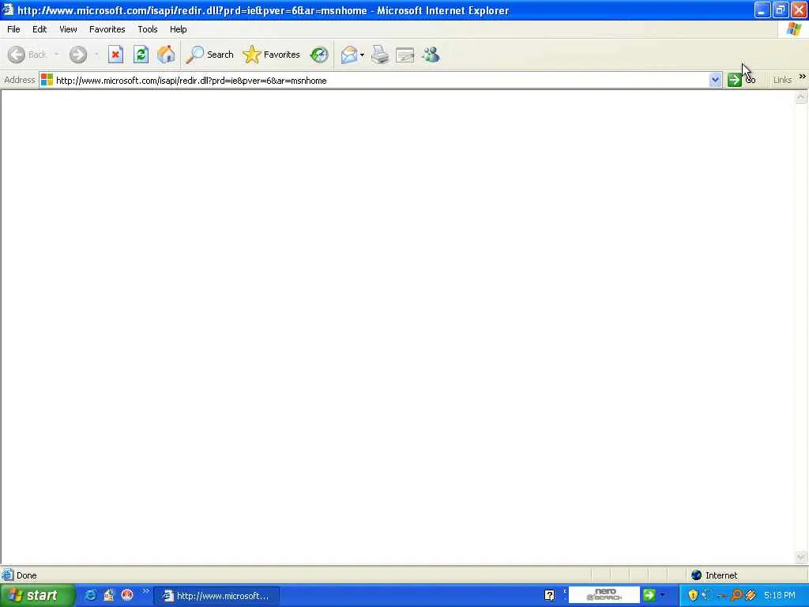Click the yellow security shield tray icon
This screenshot has height=607, width=809.
coord(693,596)
